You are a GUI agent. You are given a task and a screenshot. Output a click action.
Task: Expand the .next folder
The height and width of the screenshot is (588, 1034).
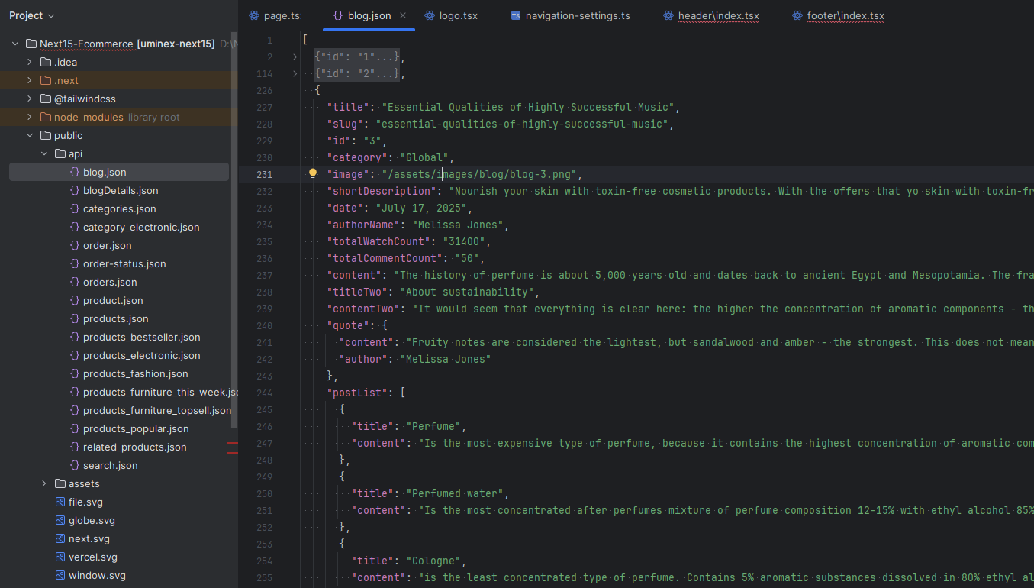point(30,81)
